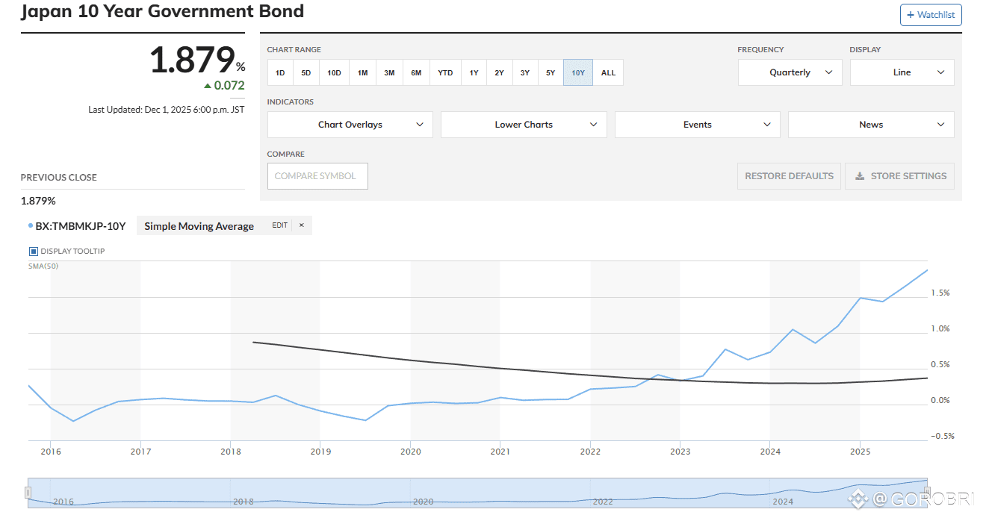986x518 pixels.
Task: Expand the Lower Charts menu
Action: pos(524,125)
